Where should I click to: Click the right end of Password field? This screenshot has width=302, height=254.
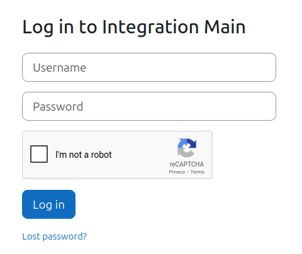coord(266,106)
